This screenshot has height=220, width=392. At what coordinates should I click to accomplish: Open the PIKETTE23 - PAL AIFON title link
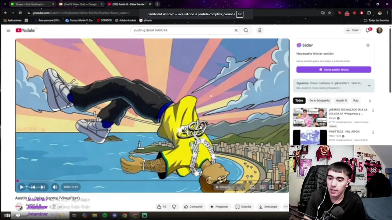(344, 132)
